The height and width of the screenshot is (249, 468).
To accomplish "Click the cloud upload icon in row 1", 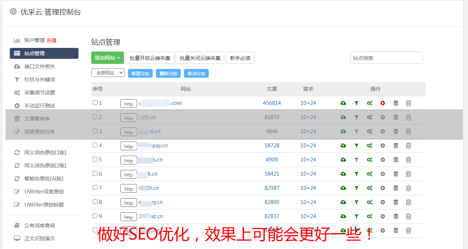I will click(x=343, y=103).
